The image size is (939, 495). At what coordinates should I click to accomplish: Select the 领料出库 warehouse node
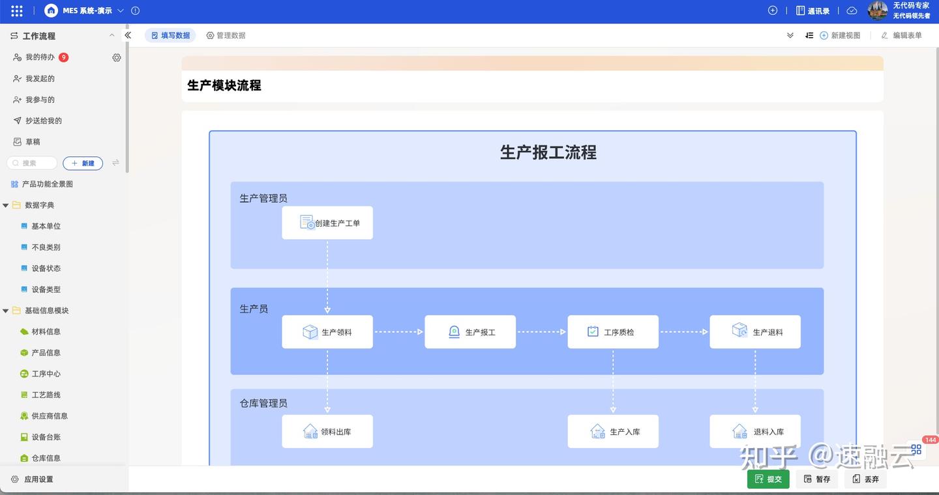click(327, 431)
